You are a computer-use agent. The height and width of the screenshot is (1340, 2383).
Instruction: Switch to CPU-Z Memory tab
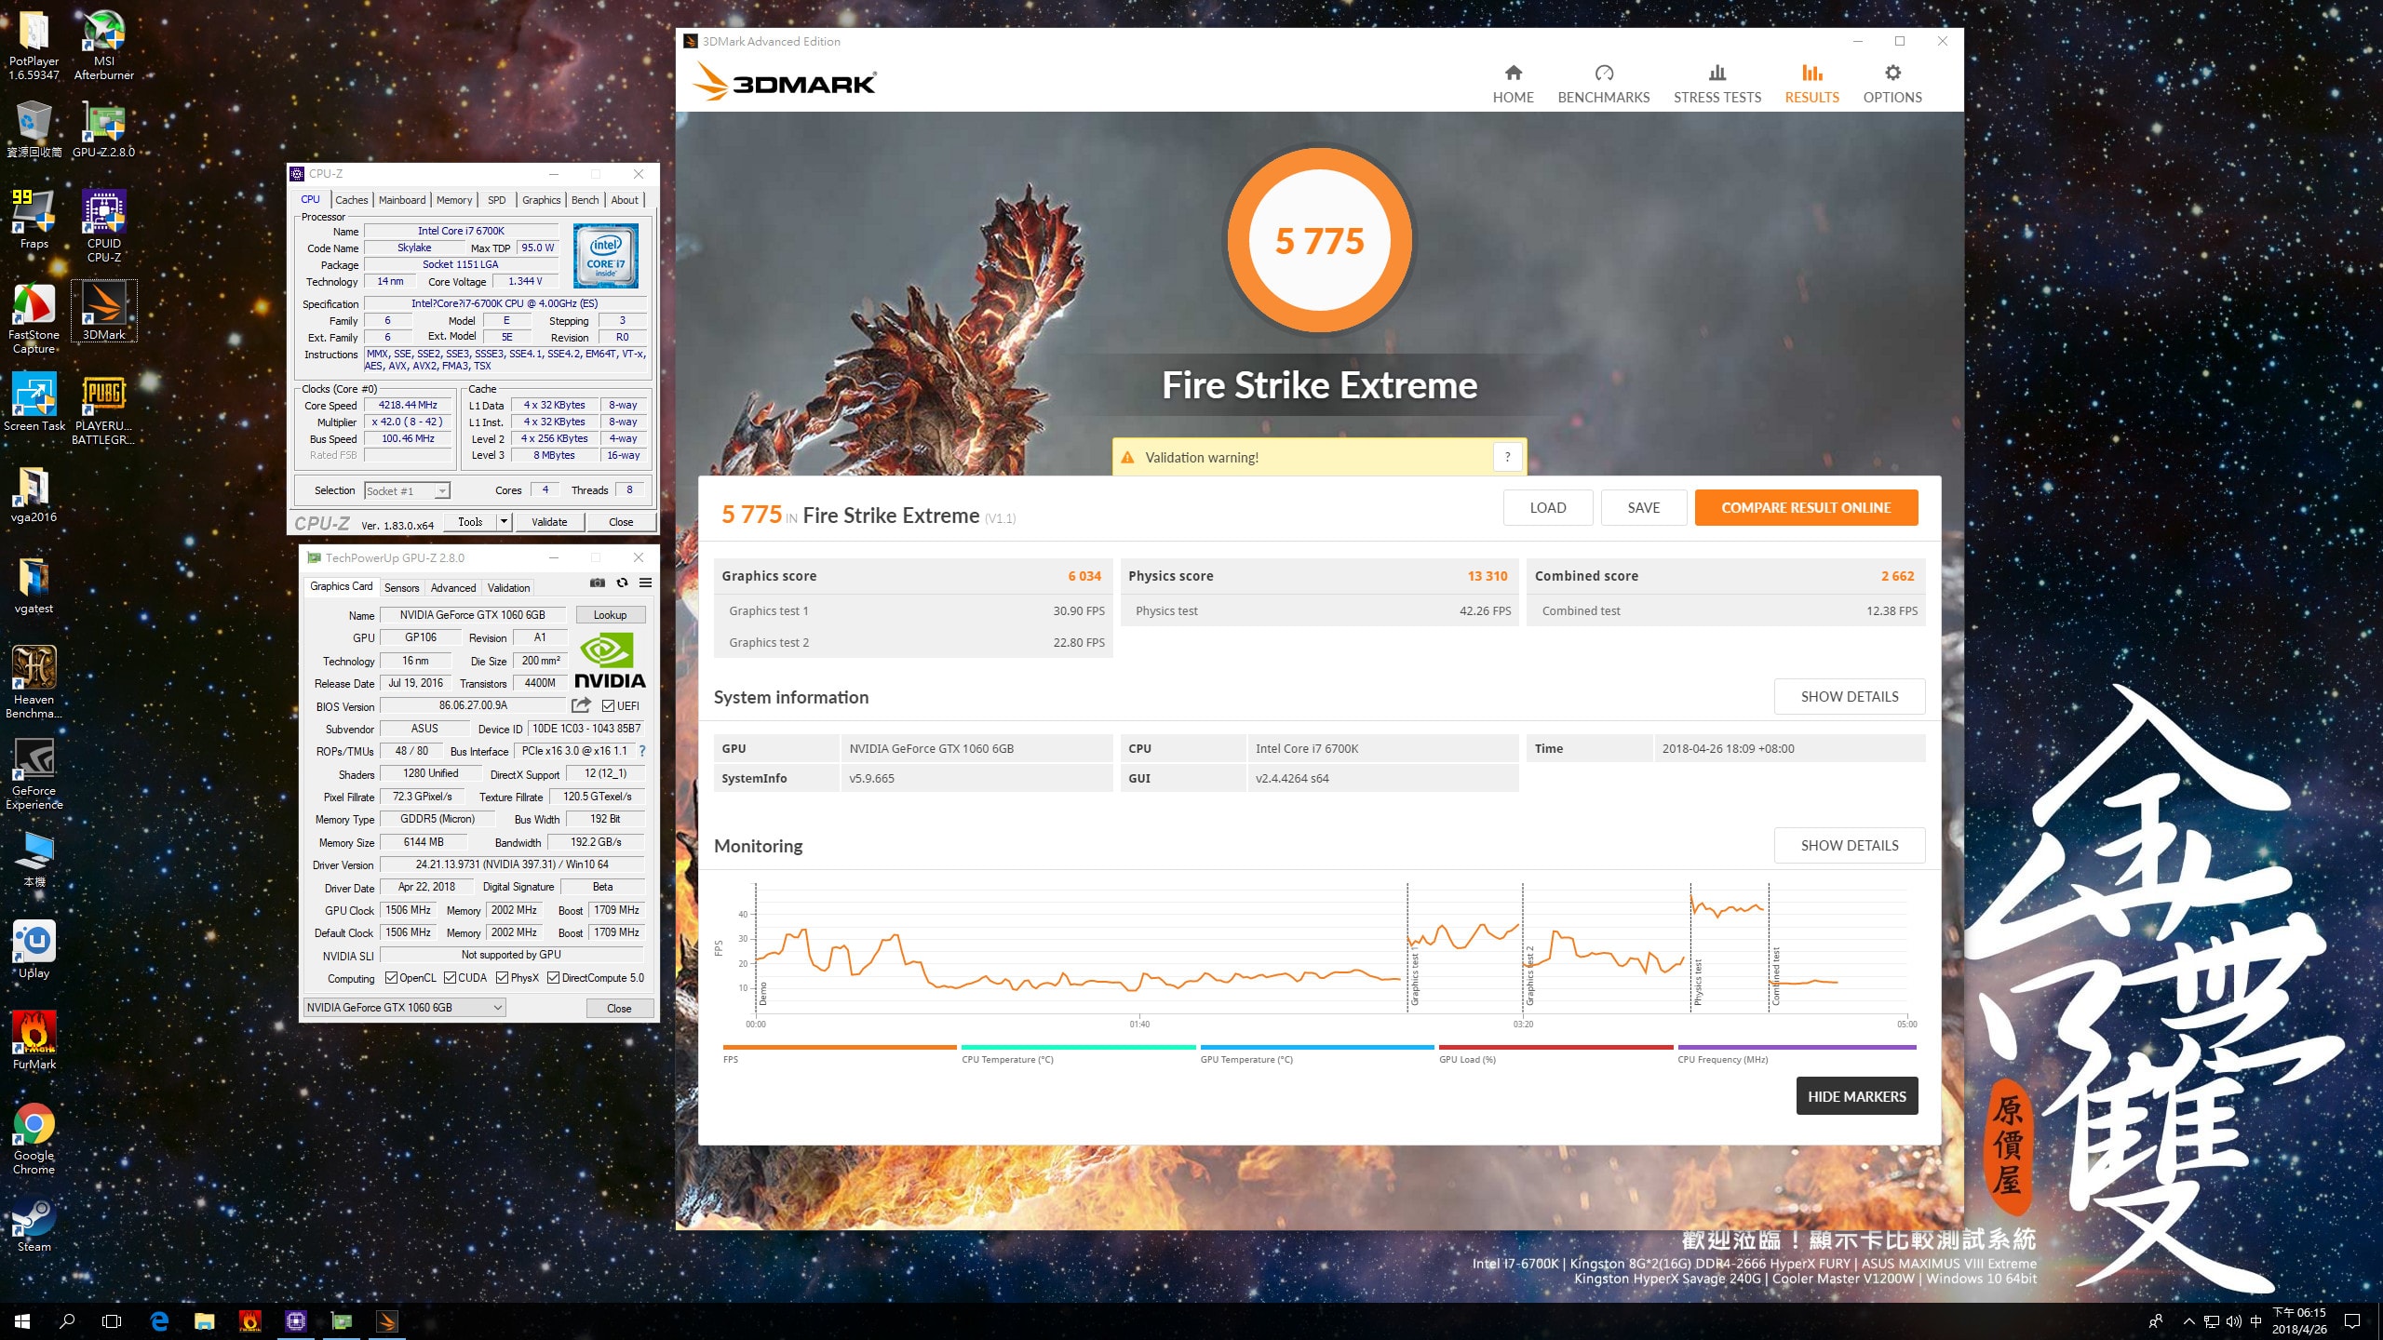point(453,200)
